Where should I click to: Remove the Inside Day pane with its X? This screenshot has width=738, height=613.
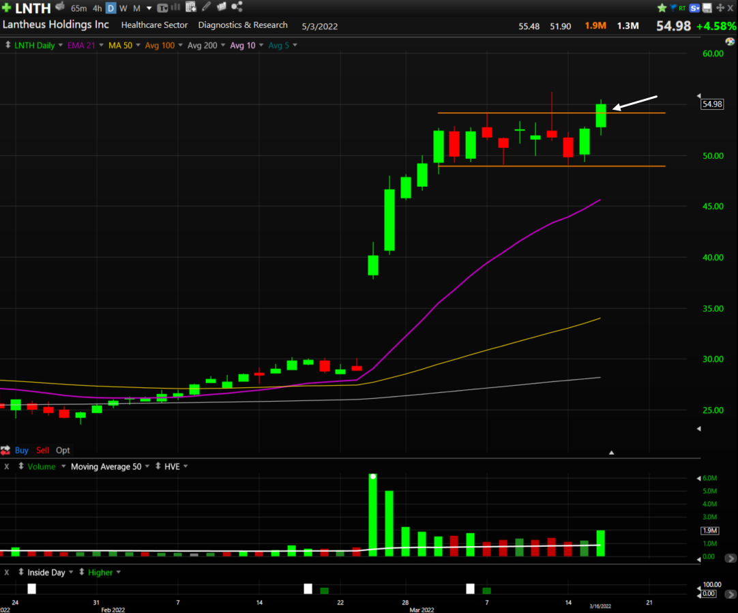click(x=7, y=573)
